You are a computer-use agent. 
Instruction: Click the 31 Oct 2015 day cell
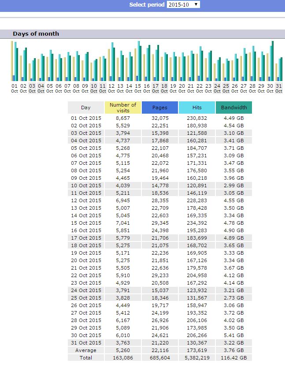86,343
